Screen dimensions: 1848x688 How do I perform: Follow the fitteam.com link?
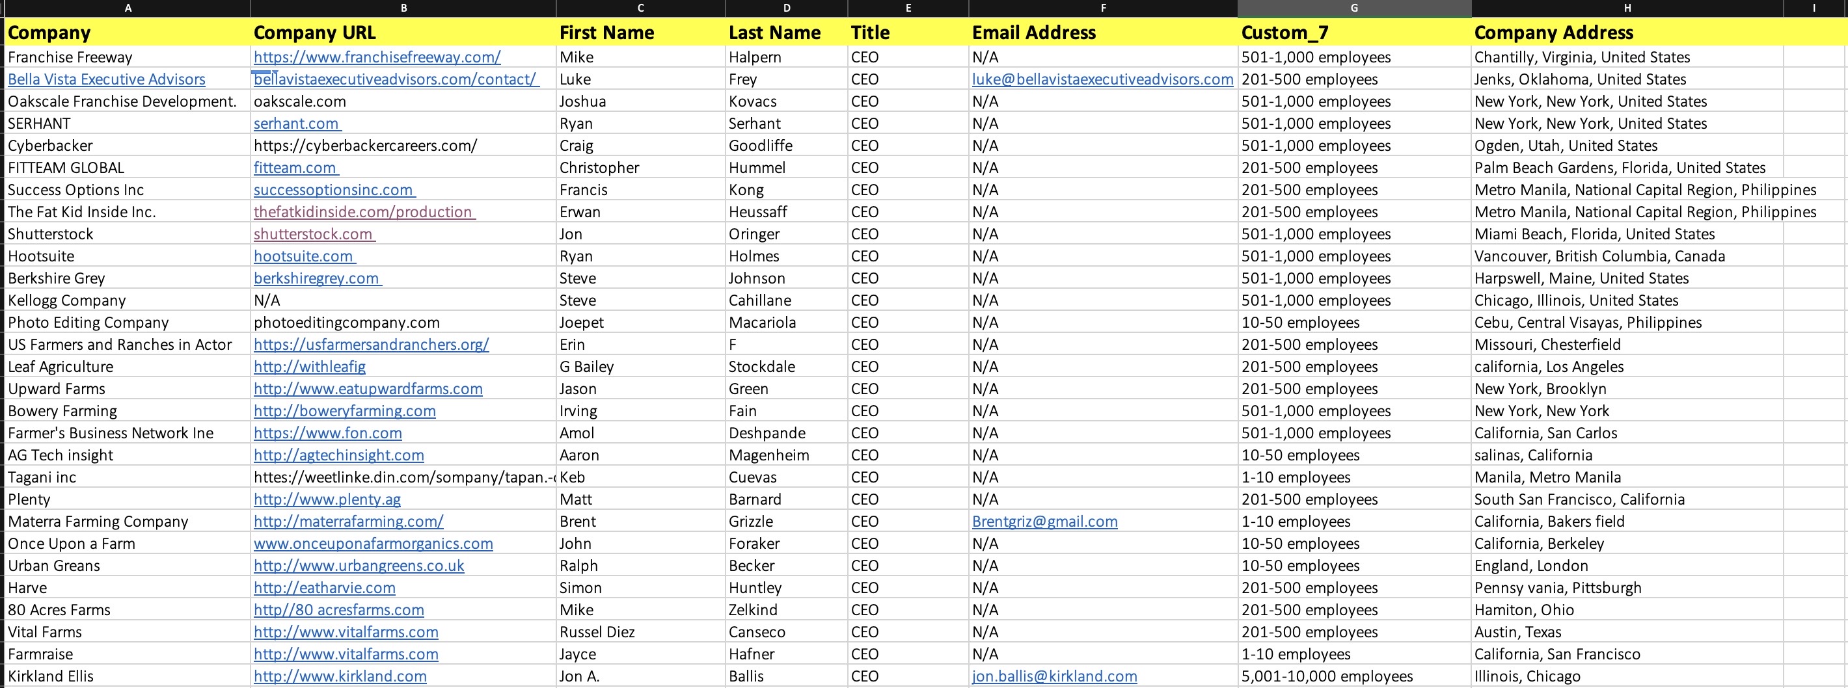click(x=295, y=168)
